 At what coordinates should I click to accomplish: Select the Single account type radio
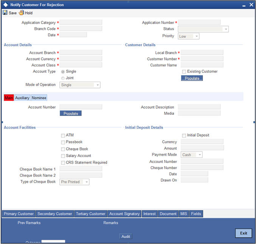click(x=63, y=72)
